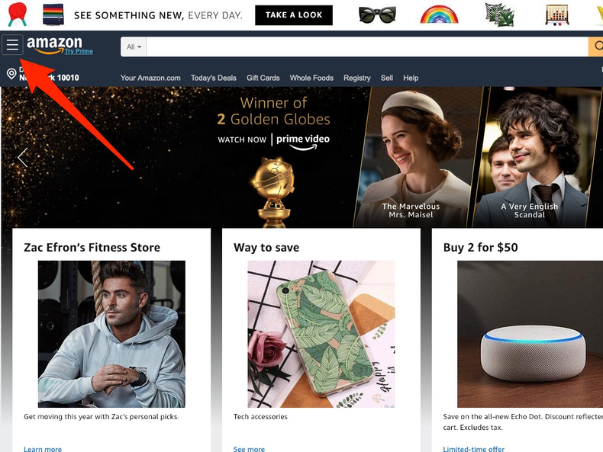Viewport: 603px width, 452px height.
Task: Click the TAKE A LOOK button
Action: point(294,15)
